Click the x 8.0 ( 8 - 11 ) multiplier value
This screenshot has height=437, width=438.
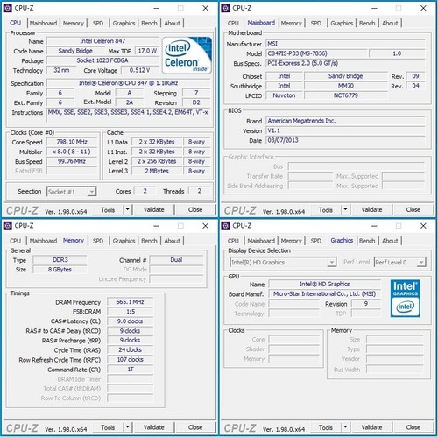72,152
